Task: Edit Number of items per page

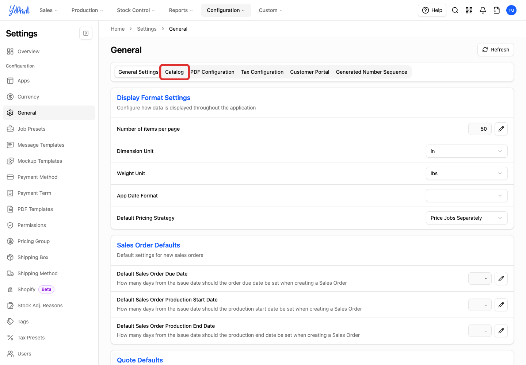Action: (x=501, y=129)
